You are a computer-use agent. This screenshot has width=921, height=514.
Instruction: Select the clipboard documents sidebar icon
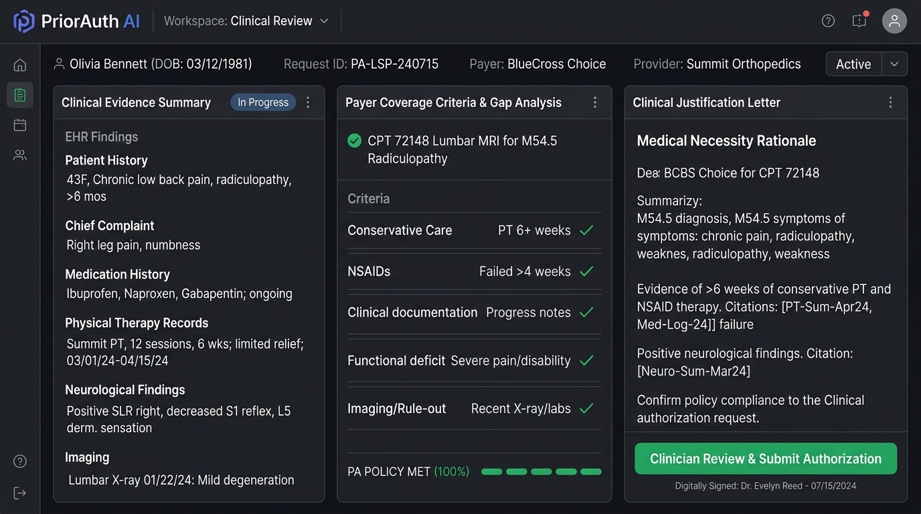click(20, 95)
